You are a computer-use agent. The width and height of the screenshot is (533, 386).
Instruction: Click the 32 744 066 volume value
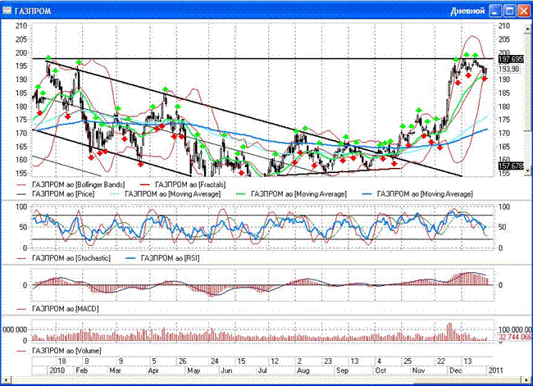point(515,337)
